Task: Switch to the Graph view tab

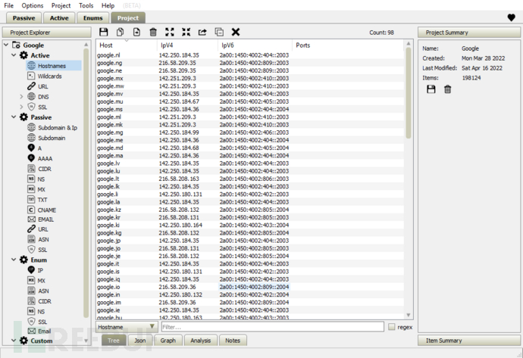Action: coord(168,341)
